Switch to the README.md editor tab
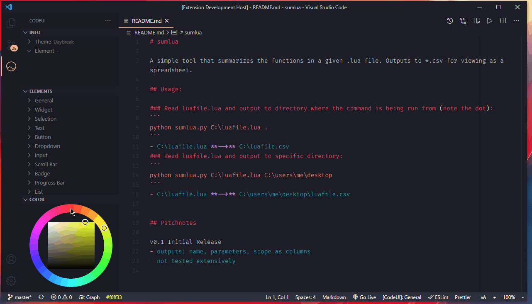Image resolution: width=532 pixels, height=304 pixels. tap(146, 21)
